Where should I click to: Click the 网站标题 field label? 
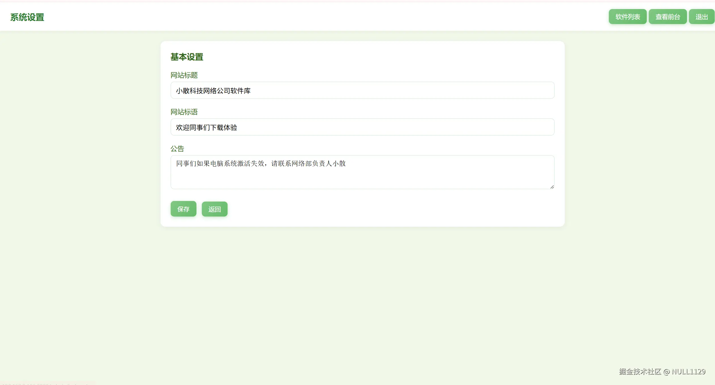(x=184, y=75)
